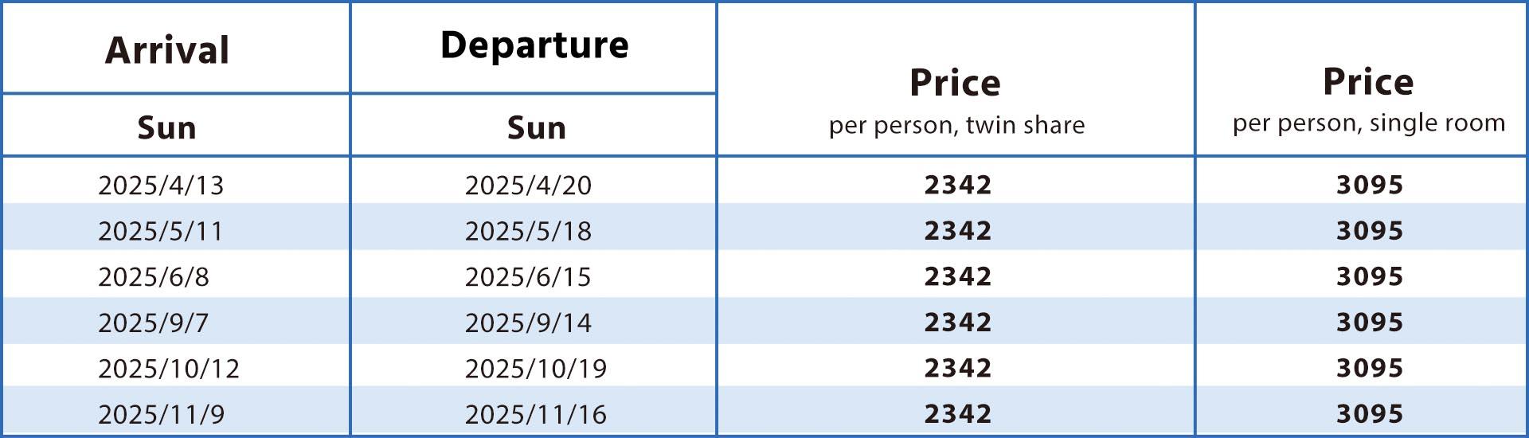Click the Departure column header
The width and height of the screenshot is (1529, 438).
coord(534,45)
